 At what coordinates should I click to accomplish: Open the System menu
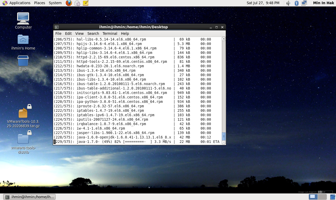(55, 3)
